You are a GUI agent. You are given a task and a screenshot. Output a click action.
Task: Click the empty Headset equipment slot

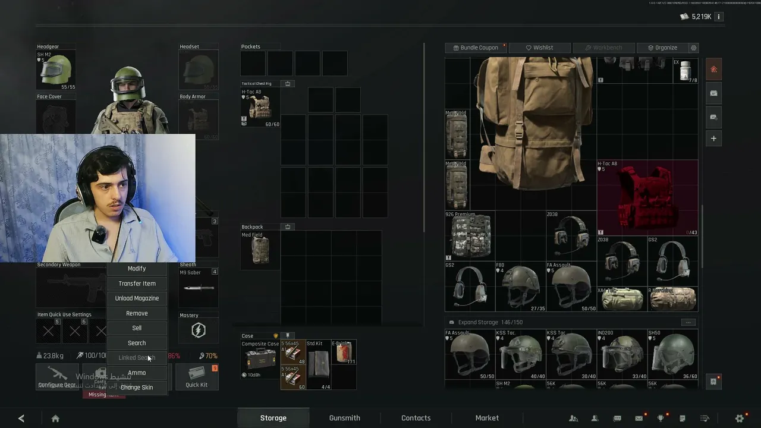click(x=199, y=70)
